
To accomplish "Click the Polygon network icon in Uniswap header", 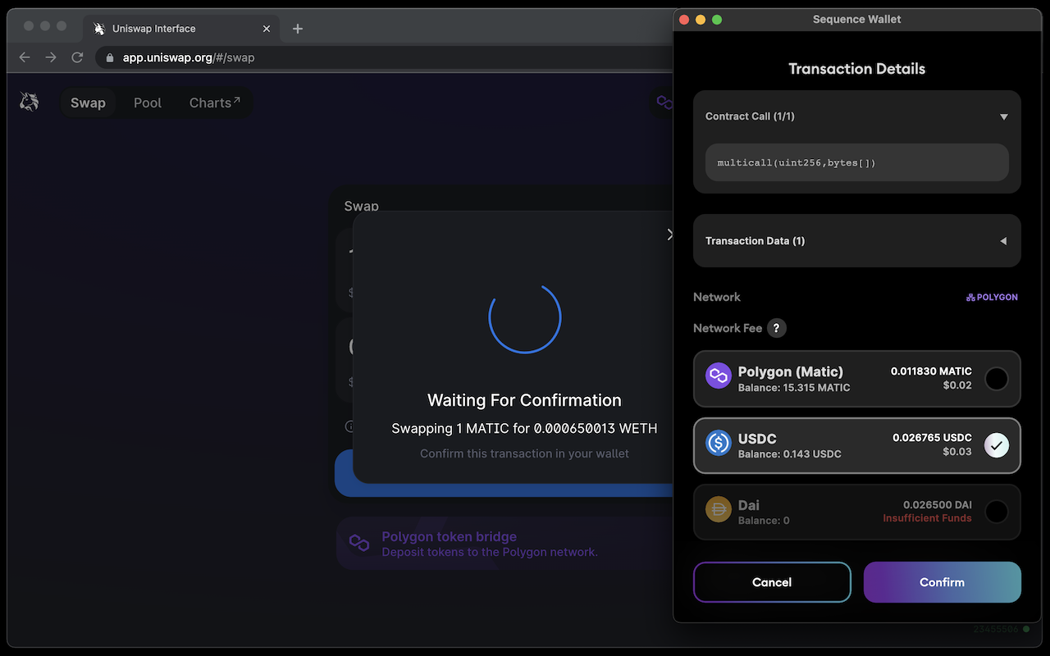I will (x=664, y=102).
